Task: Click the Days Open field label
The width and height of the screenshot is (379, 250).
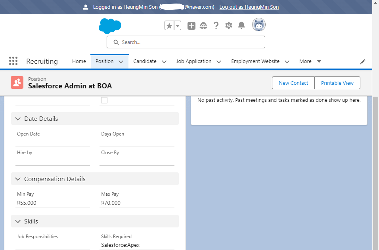Action: click(x=113, y=134)
